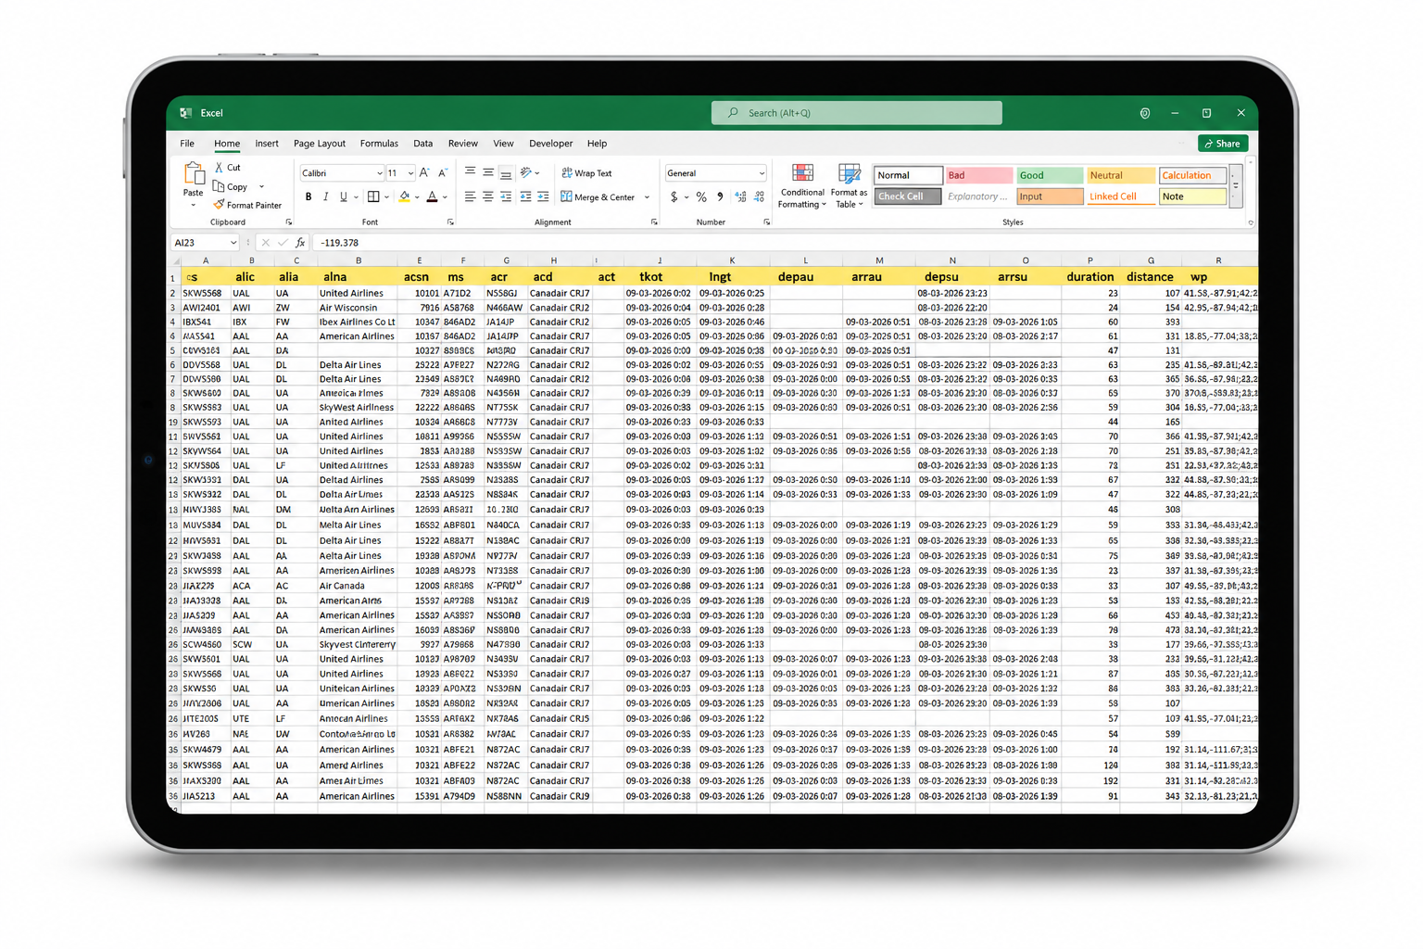Apply the Bad cell style
Viewport: 1423px width, 949px height.
click(978, 175)
